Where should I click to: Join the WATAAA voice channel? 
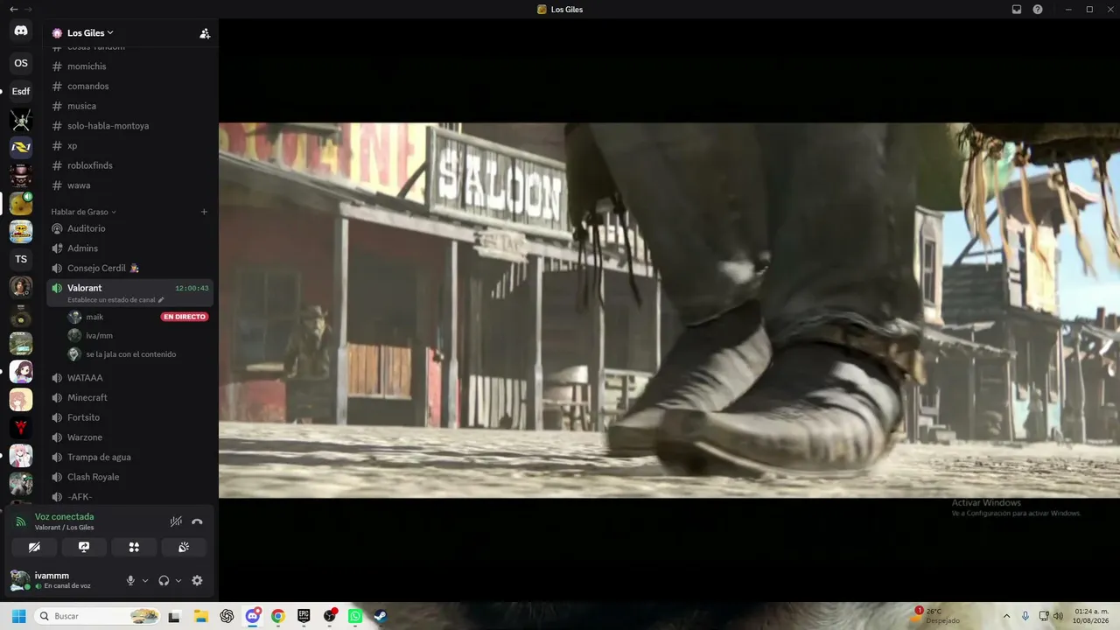coord(130,378)
